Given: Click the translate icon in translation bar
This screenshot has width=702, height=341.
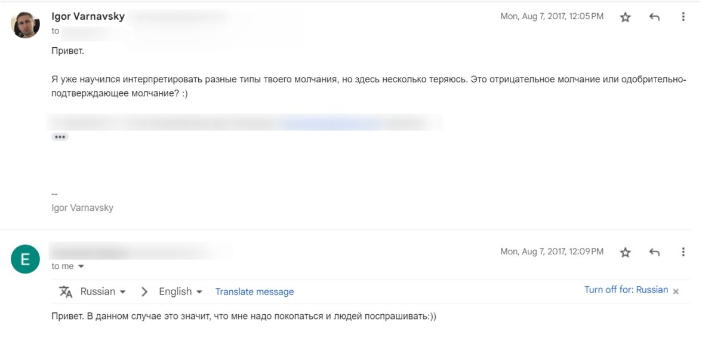Looking at the screenshot, I should pyautogui.click(x=66, y=291).
